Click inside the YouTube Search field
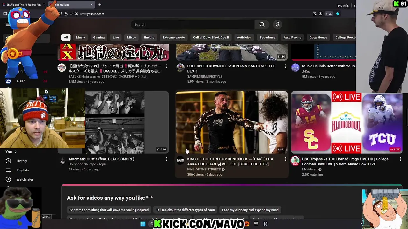 click(193, 24)
